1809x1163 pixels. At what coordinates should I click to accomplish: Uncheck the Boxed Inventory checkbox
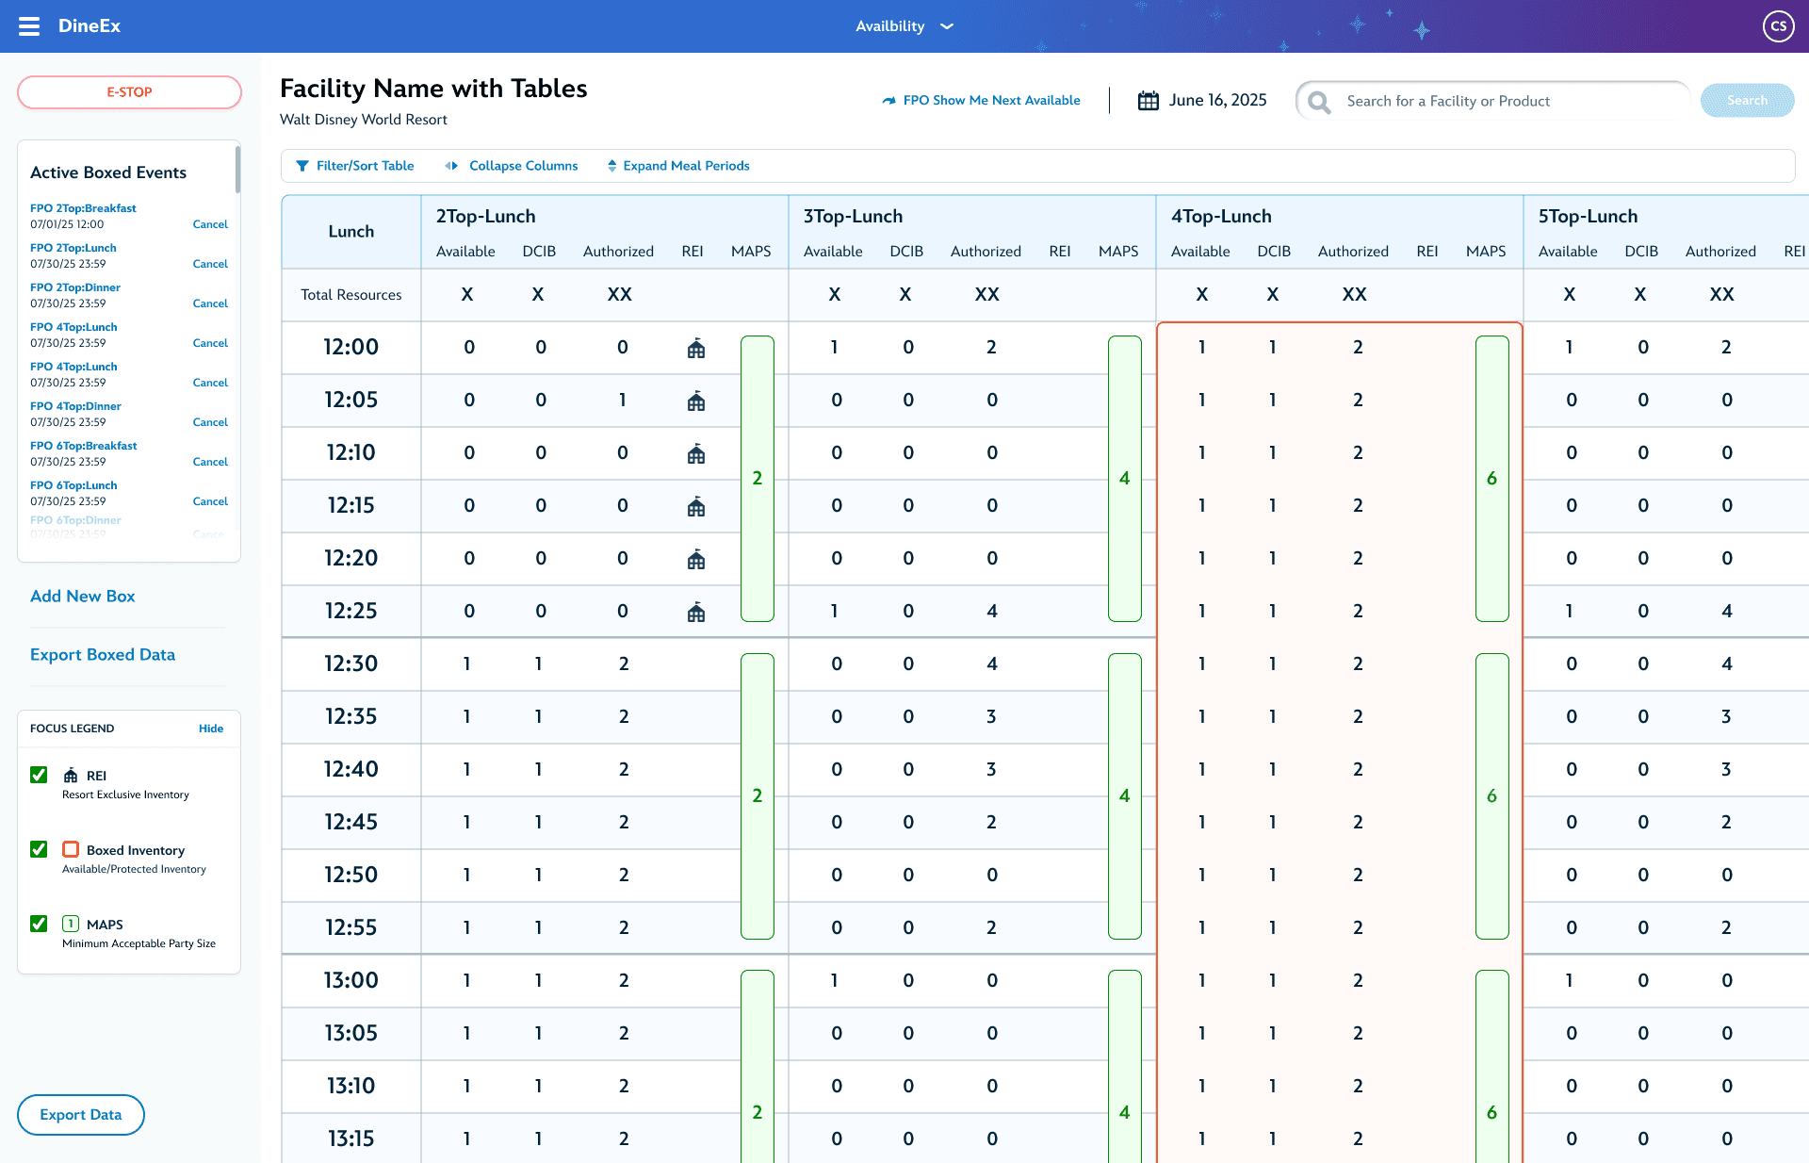[x=39, y=849]
